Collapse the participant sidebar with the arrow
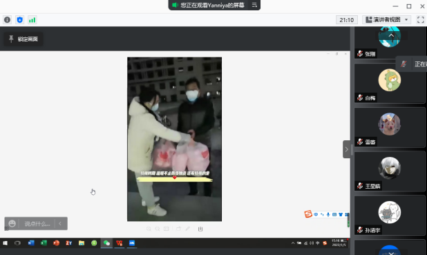This screenshot has height=255, width=427. tap(346, 149)
